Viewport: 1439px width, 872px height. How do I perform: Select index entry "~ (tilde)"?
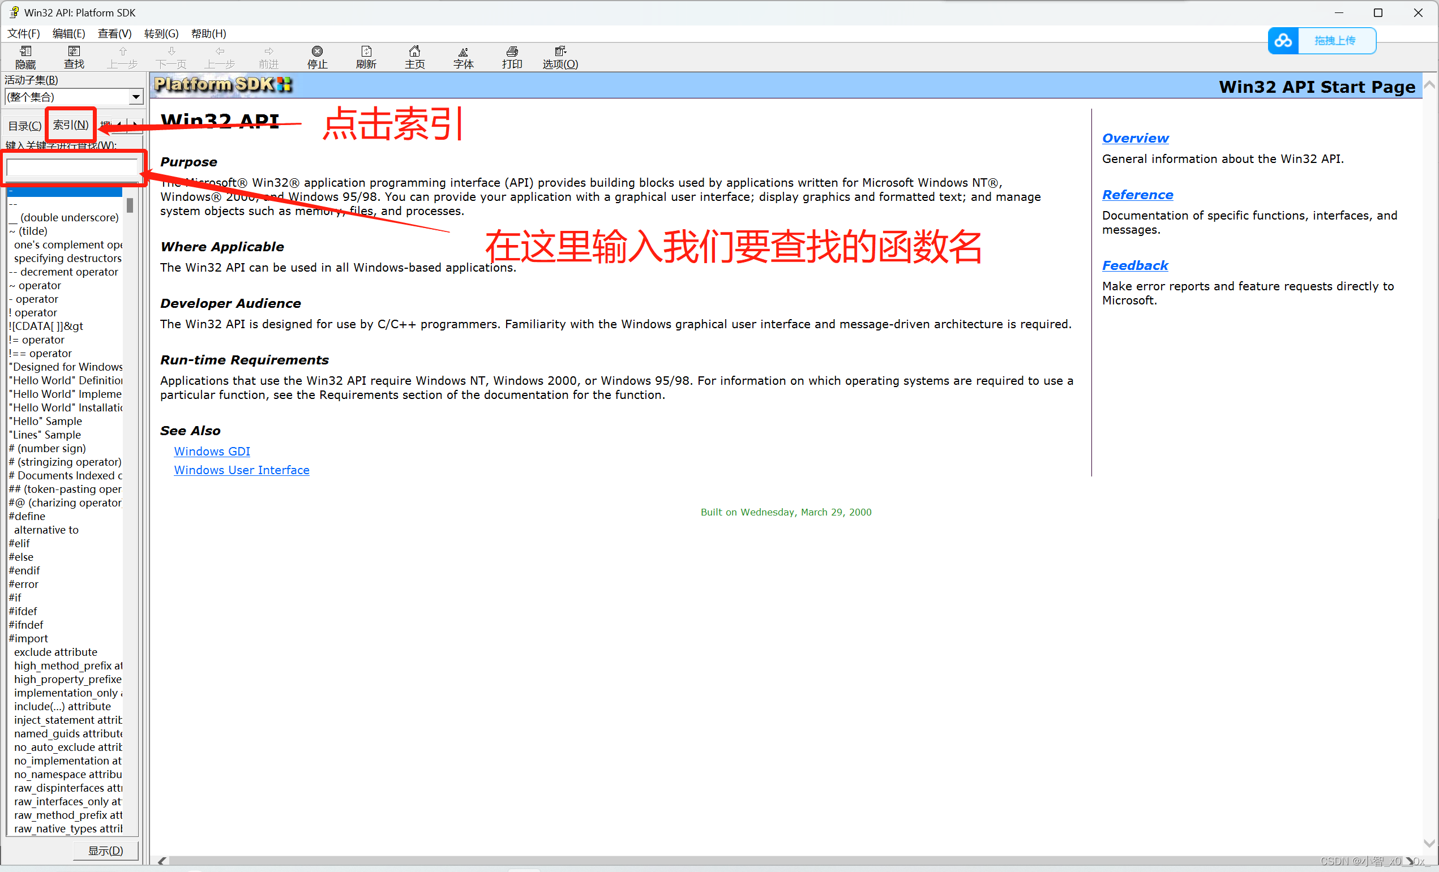(x=27, y=230)
